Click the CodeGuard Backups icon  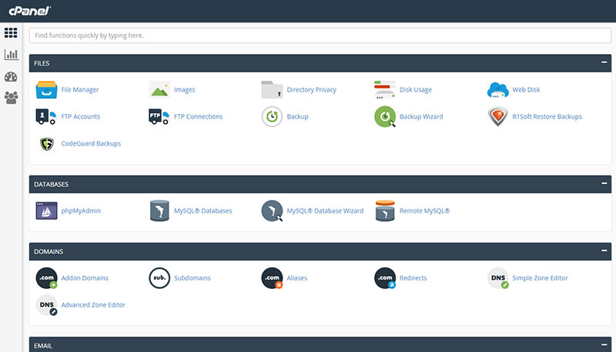(47, 144)
